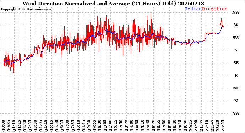The width and height of the screenshot is (245, 133).
Task: Click the 03:30 time label
Action: click(36, 126)
